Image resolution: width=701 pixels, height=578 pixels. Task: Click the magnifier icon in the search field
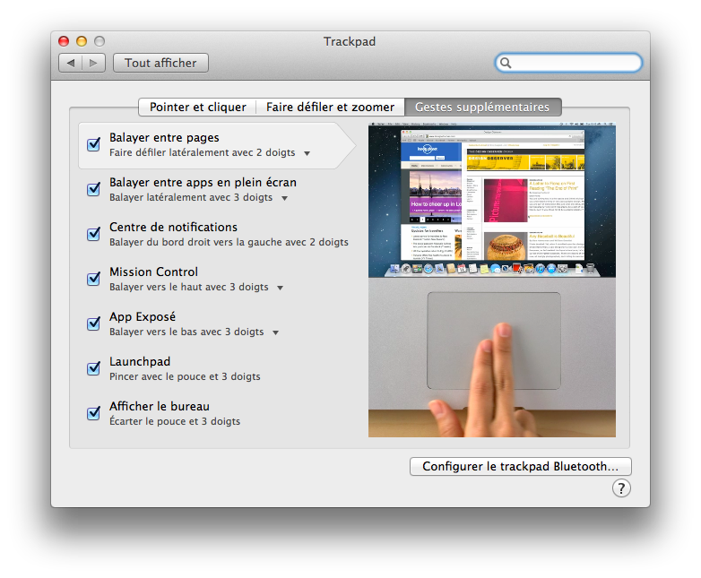point(506,63)
